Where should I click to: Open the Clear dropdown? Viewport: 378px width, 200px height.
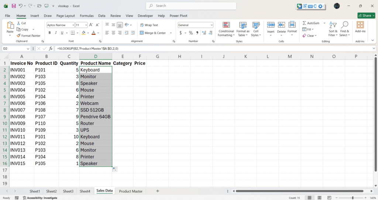pyautogui.click(x=310, y=36)
